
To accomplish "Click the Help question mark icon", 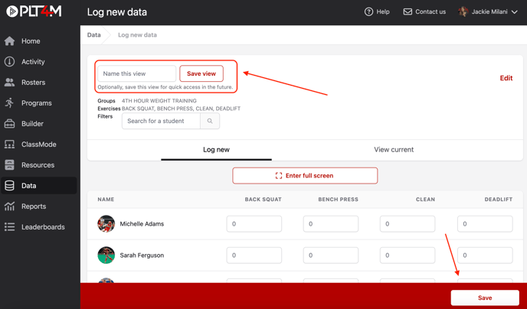I will (x=369, y=12).
